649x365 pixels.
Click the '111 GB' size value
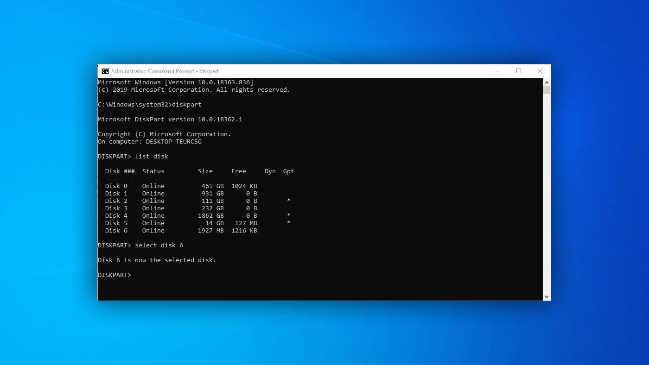213,201
